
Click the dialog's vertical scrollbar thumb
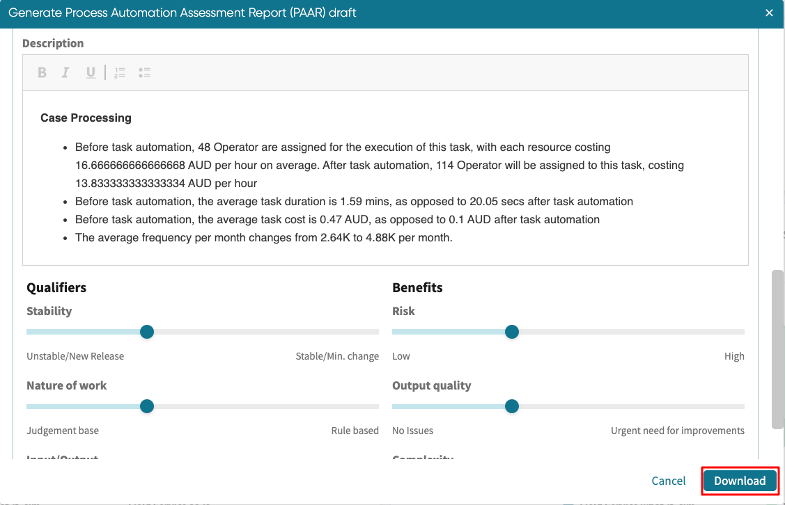[x=777, y=349]
